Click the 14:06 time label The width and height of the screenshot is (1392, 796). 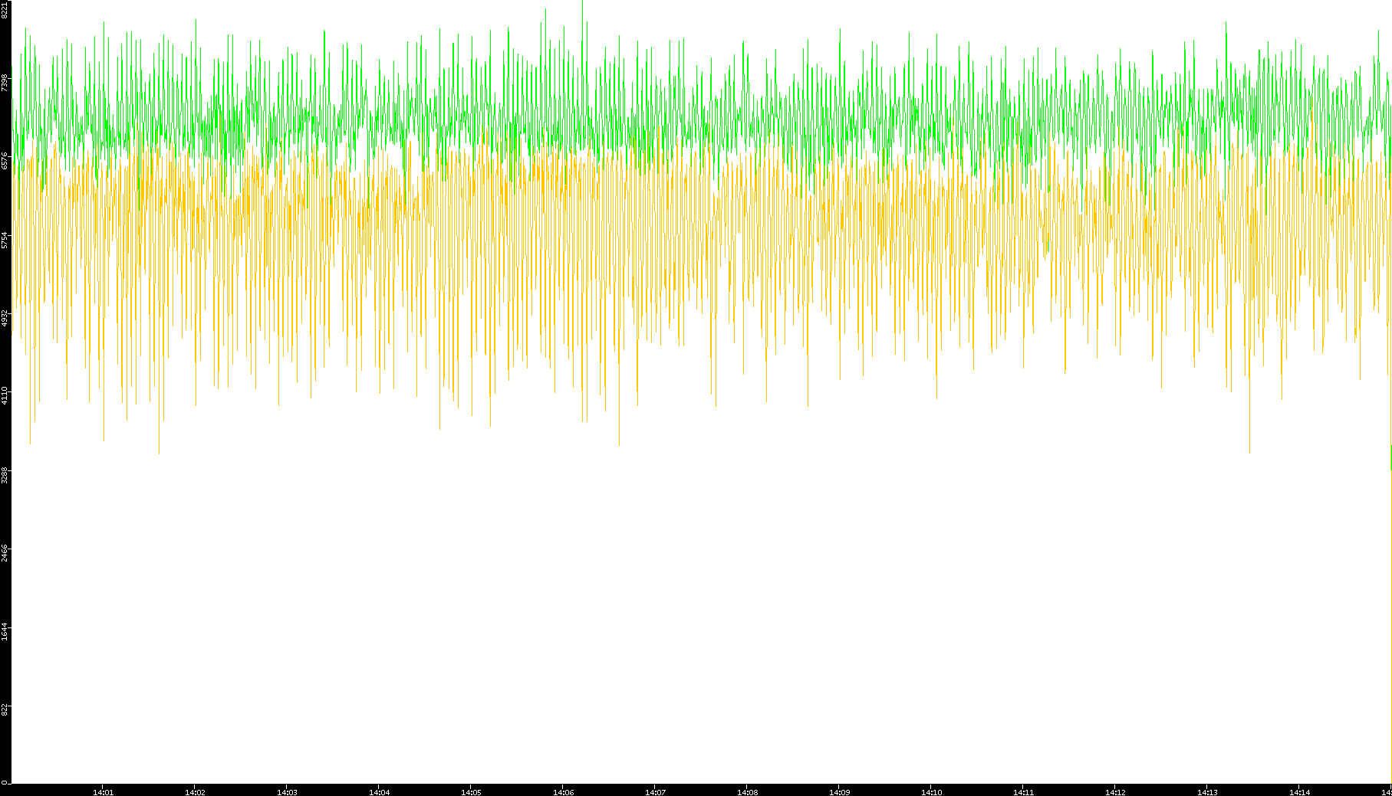(x=563, y=792)
